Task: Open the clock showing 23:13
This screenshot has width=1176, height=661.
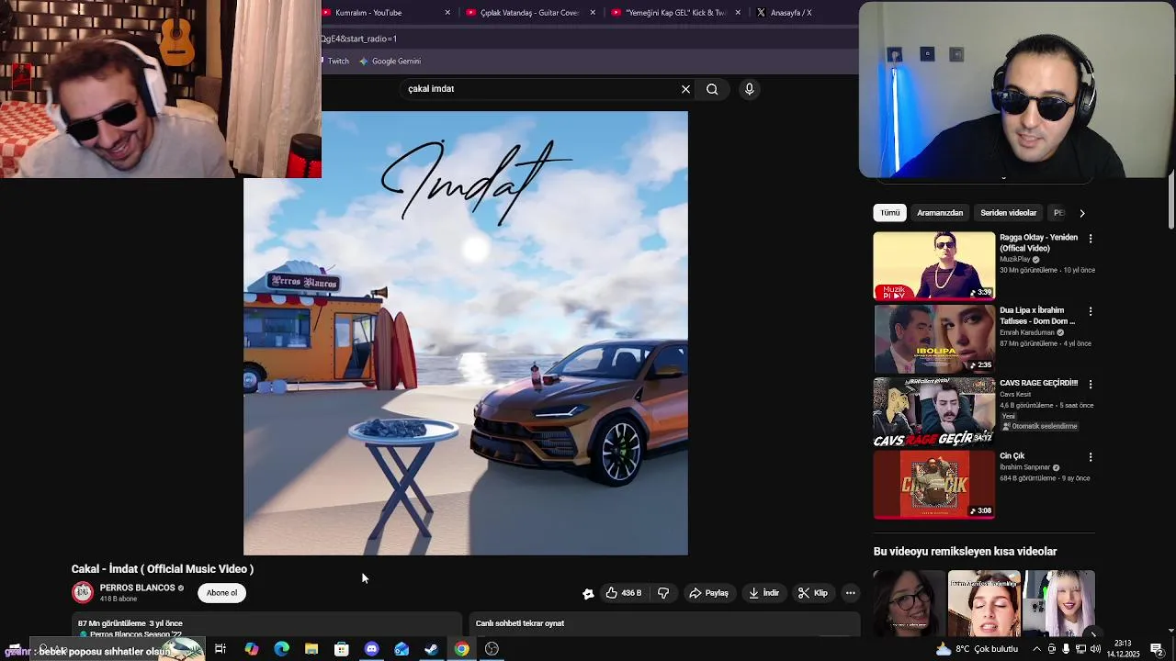Action: [x=1124, y=649]
